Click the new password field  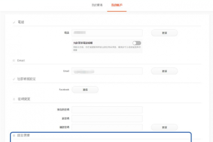tap(107, 119)
